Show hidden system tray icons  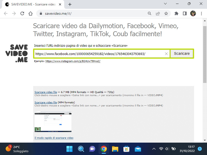click(x=154, y=149)
